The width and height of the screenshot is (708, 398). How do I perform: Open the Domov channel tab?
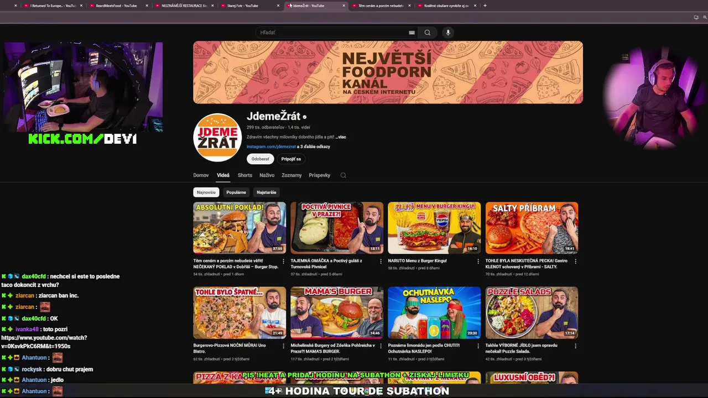tap(201, 175)
